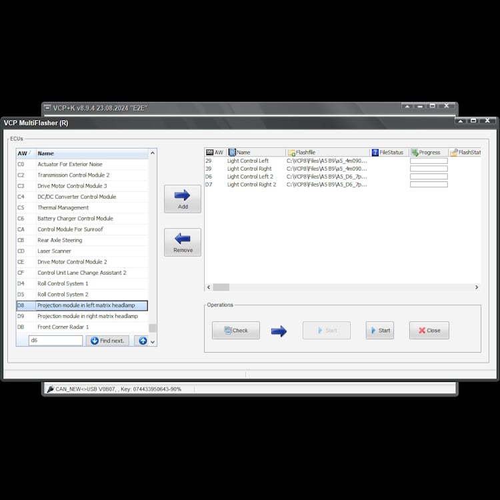
Task: Select row D9 Projection module in right matrix headlamp
Action: tap(82, 316)
